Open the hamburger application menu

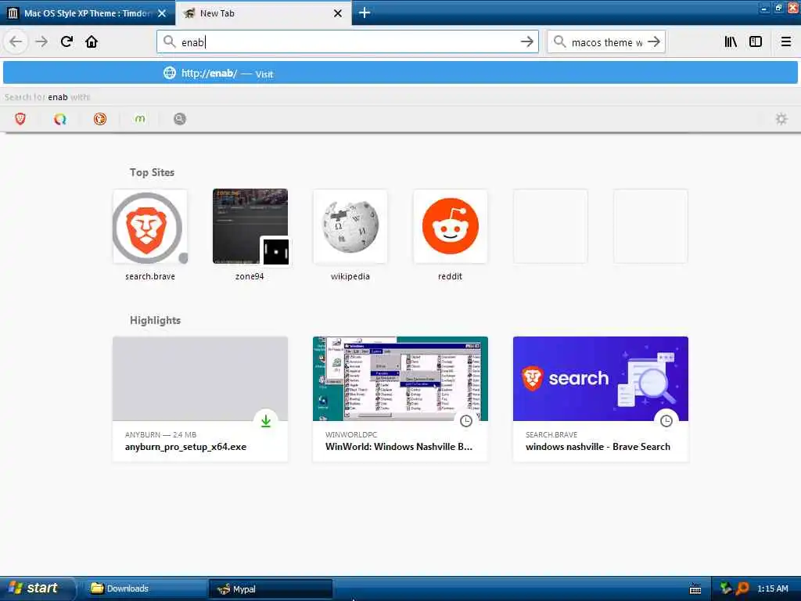point(785,42)
